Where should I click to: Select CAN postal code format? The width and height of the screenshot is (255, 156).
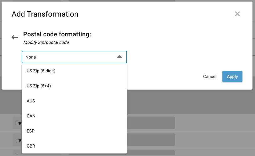[31, 116]
